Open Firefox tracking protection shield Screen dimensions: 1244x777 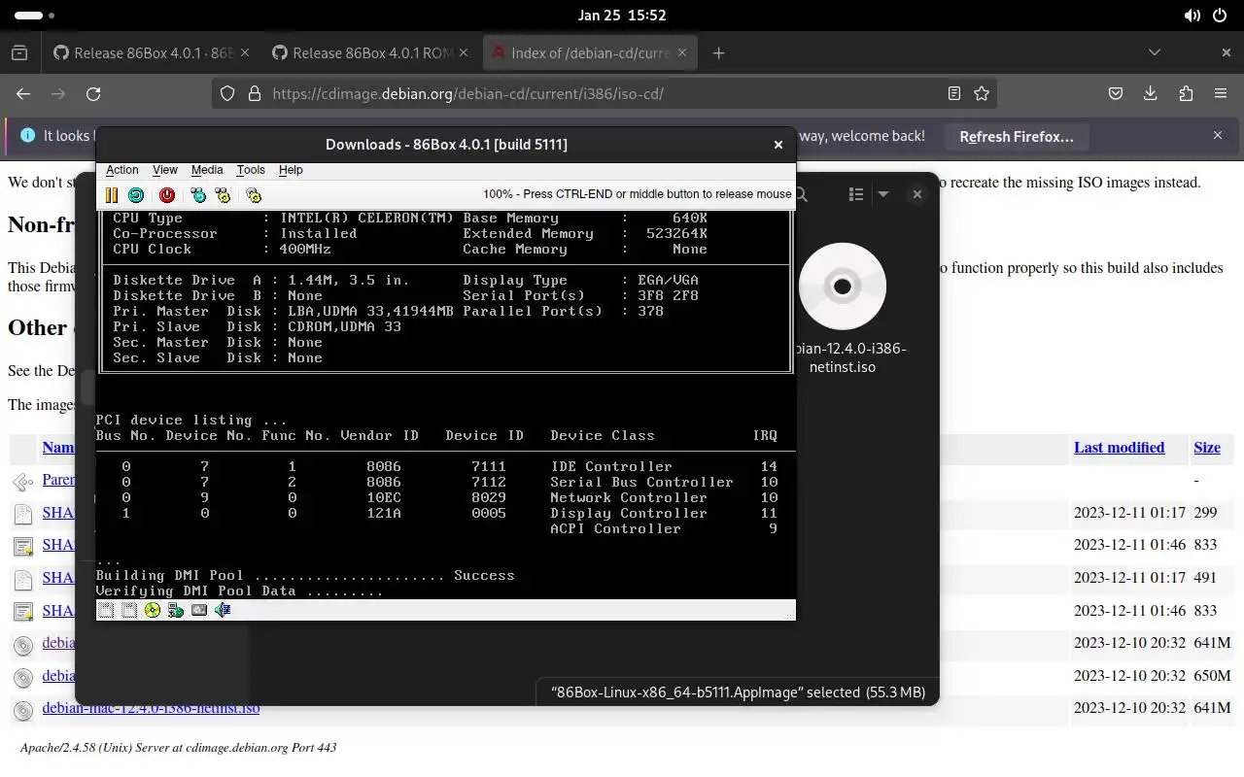(x=227, y=94)
